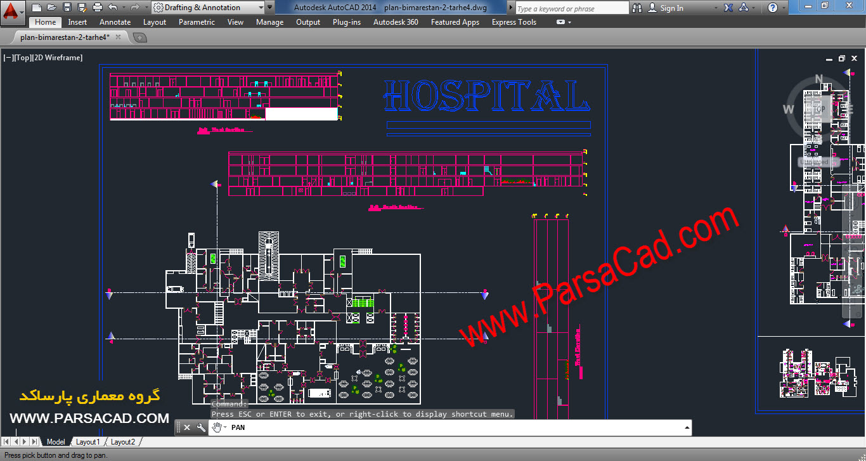Restore the drawing viewport window
The height and width of the screenshot is (461, 866).
pyautogui.click(x=842, y=58)
